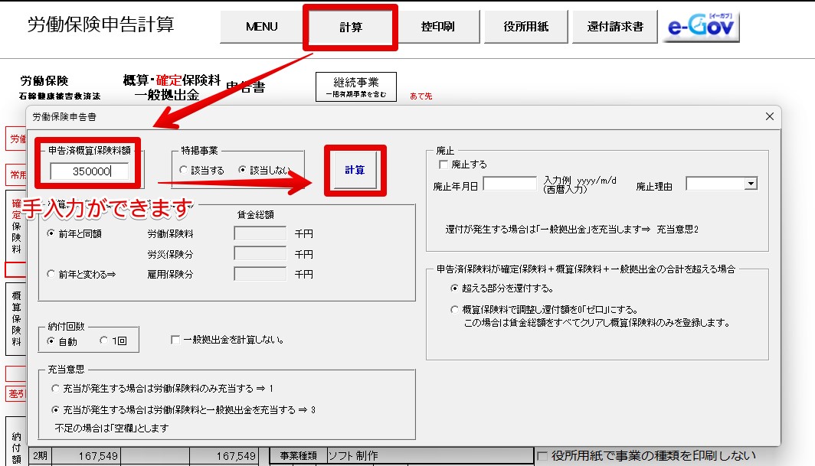Select 労働保険料のみ充当する ⇒ 1 option
Screen dimensions: 815x466
[x=55, y=389]
